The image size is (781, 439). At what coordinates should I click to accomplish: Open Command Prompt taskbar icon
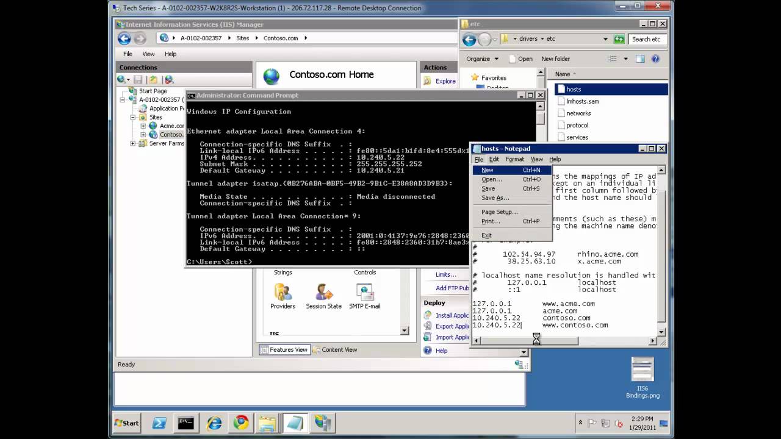click(185, 423)
